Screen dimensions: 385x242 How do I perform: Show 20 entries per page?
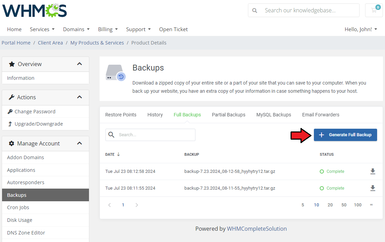(330, 205)
